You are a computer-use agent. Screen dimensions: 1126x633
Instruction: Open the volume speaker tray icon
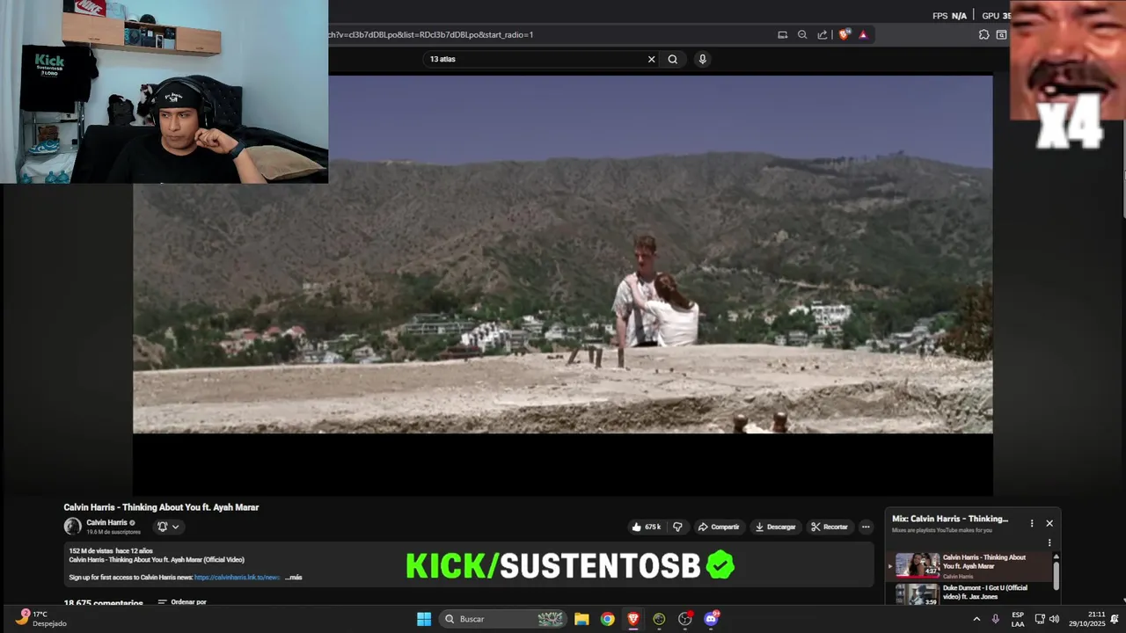point(1054,619)
